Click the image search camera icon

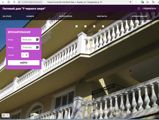point(4,115)
